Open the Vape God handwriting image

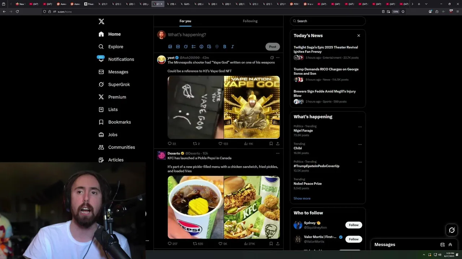pyautogui.click(x=195, y=107)
